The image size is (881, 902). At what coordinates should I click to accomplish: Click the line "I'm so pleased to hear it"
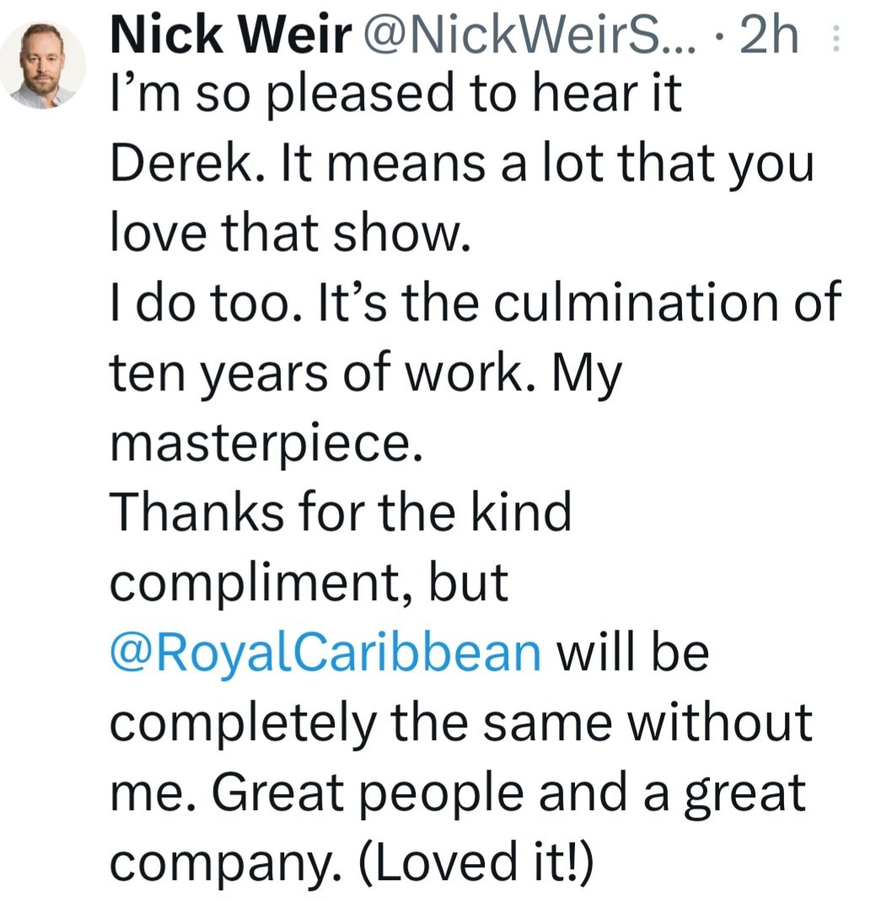396,94
